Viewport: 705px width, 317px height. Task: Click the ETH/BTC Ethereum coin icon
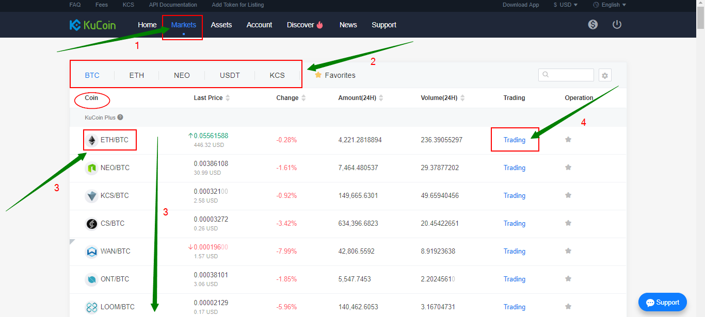(91, 140)
